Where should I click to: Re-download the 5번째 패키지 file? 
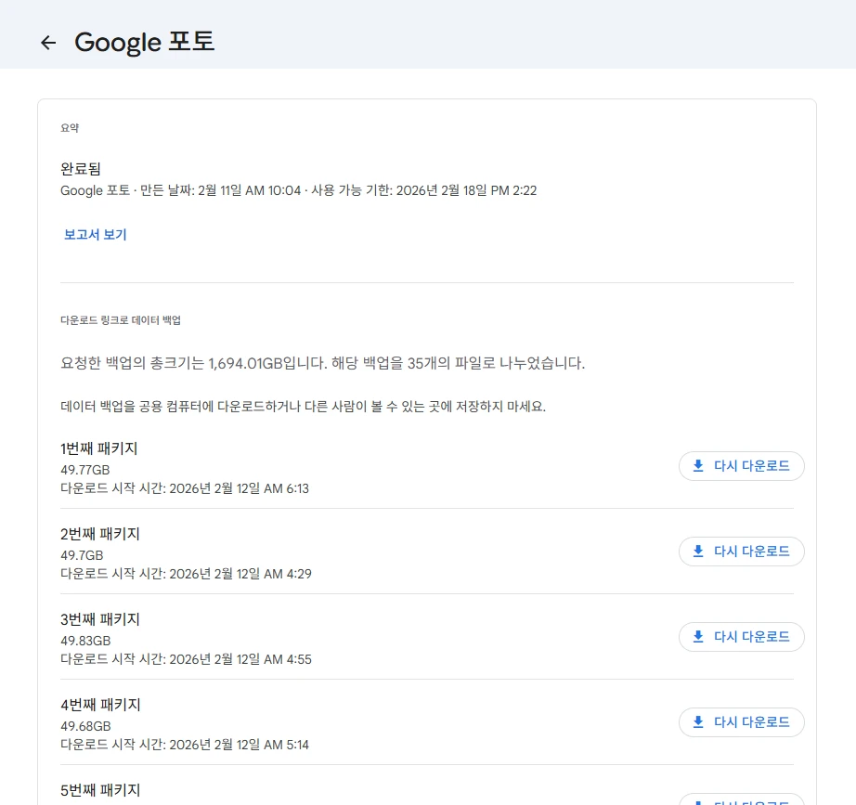(x=741, y=800)
